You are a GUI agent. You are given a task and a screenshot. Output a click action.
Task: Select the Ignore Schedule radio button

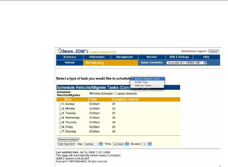115,93
